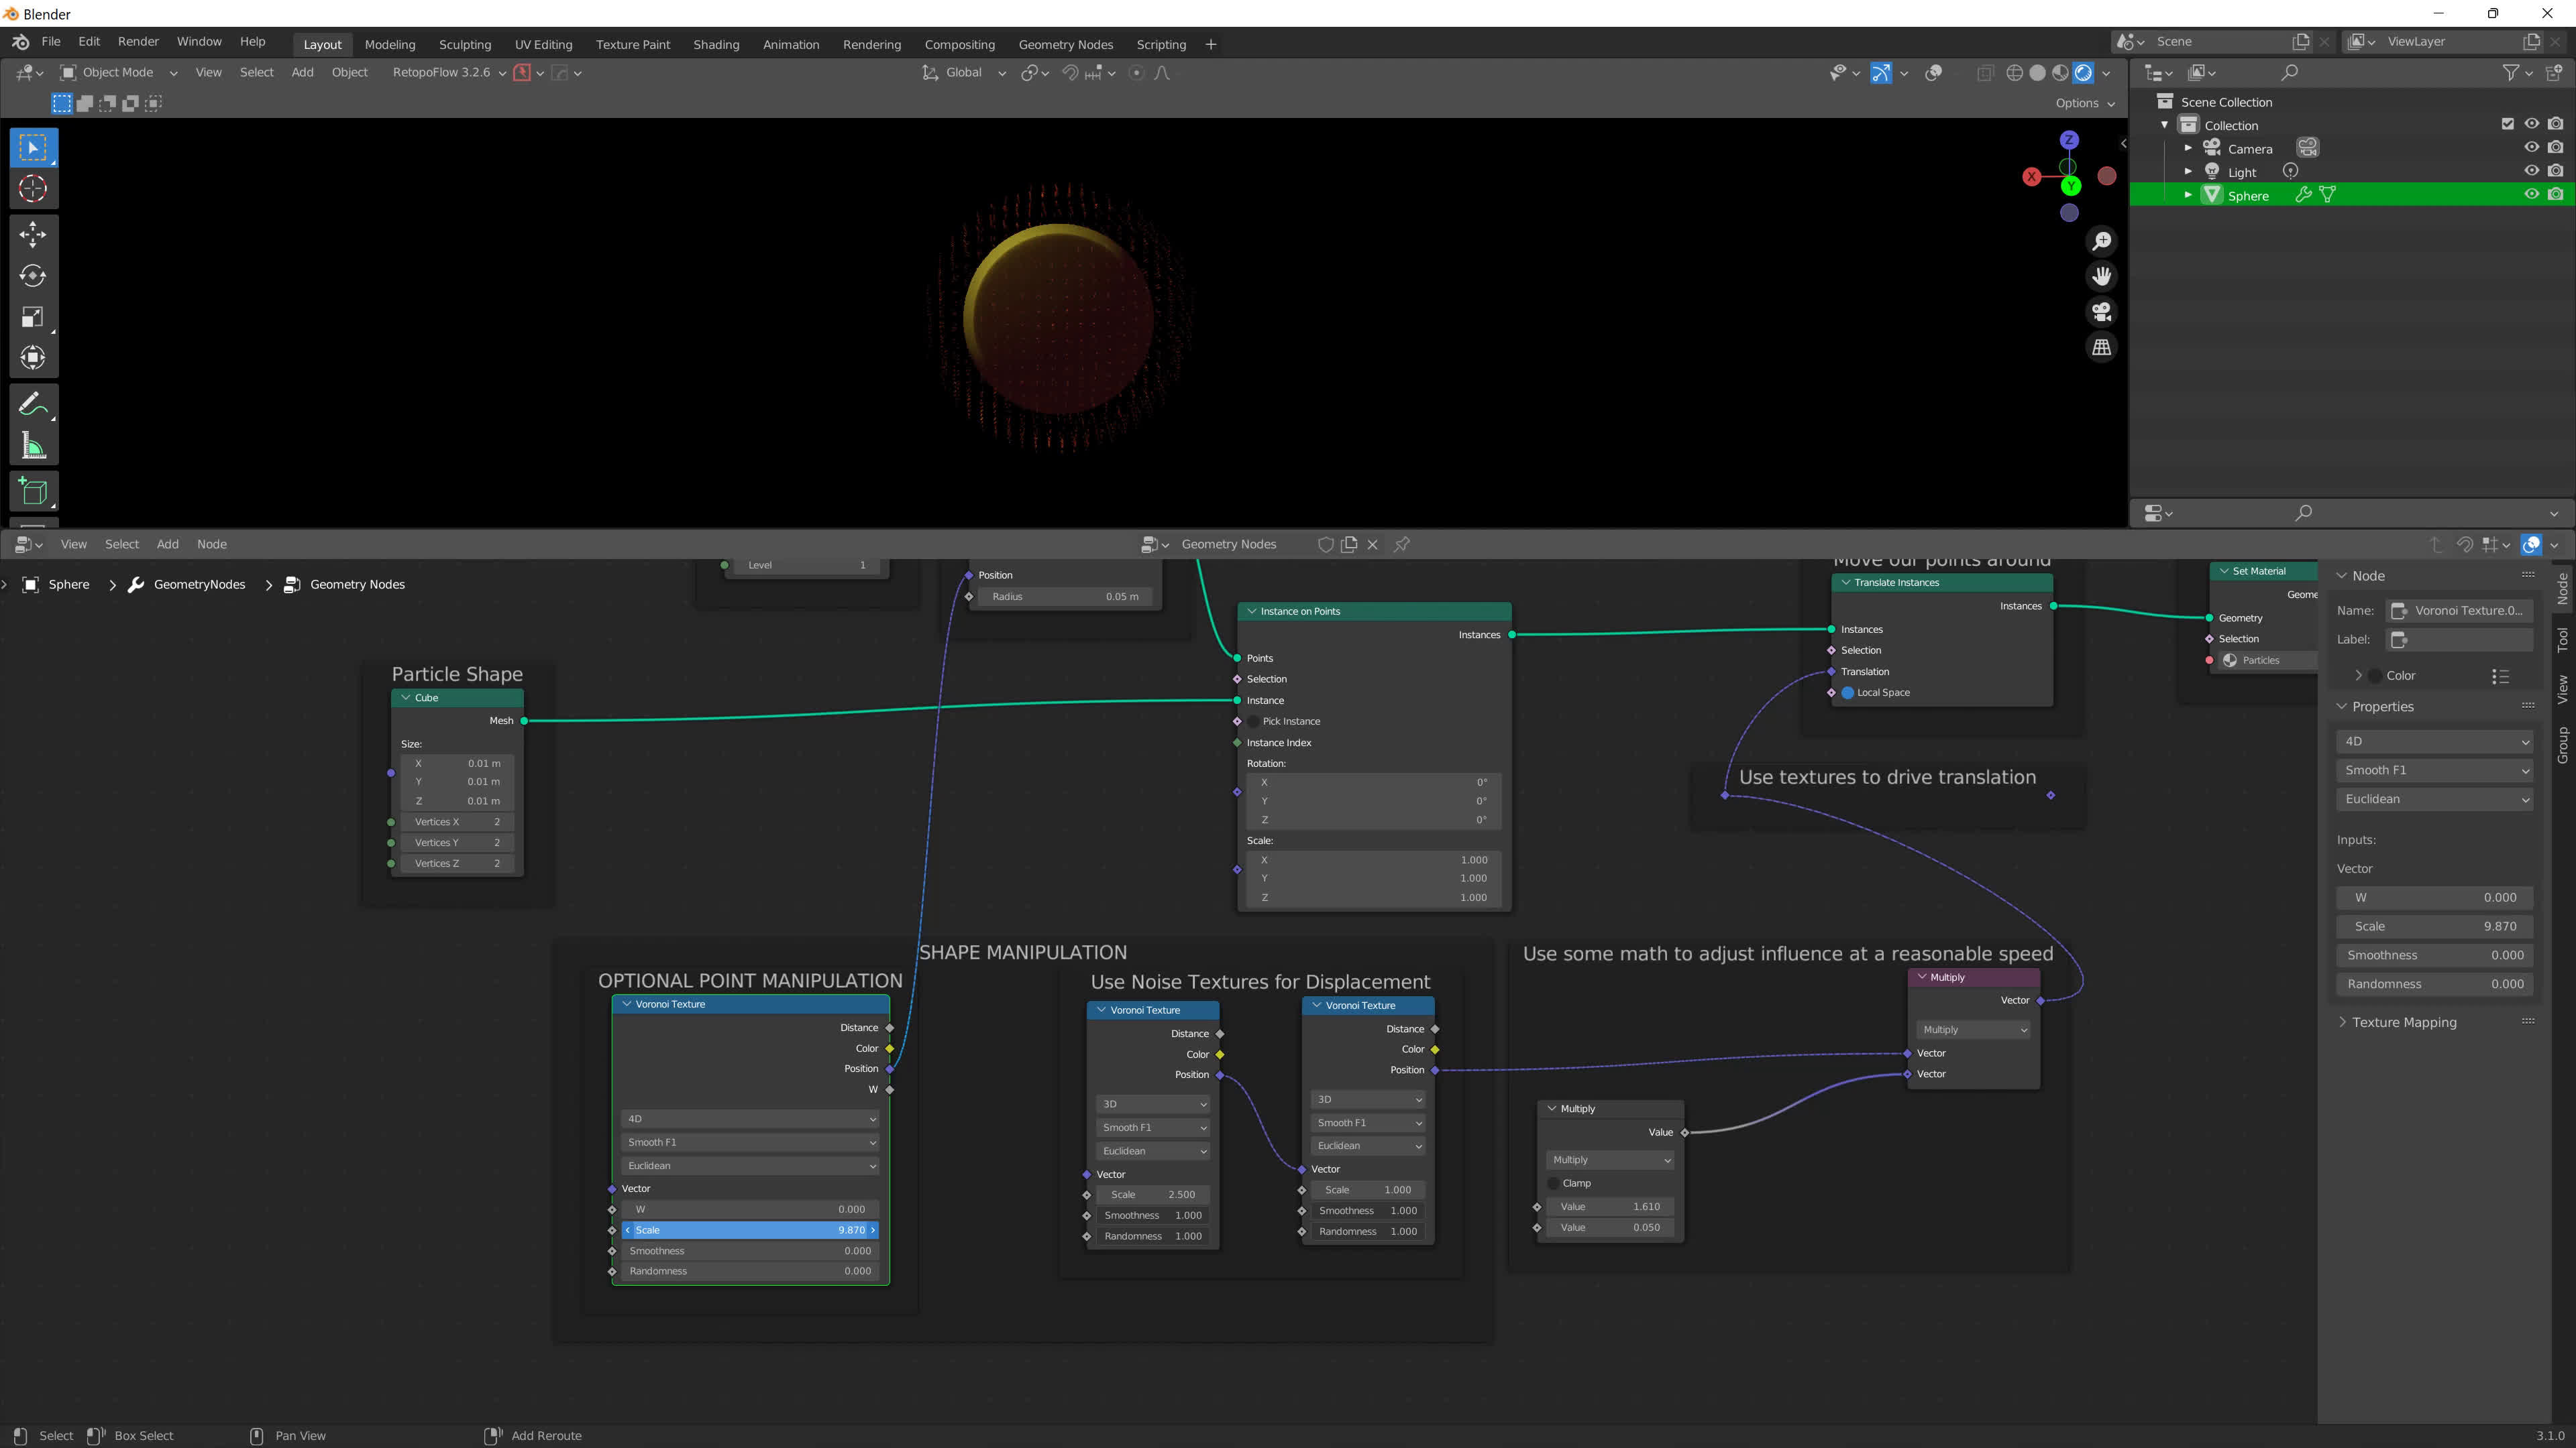The width and height of the screenshot is (2576, 1448).
Task: Switch to Material Preview shading mode
Action: click(2060, 72)
